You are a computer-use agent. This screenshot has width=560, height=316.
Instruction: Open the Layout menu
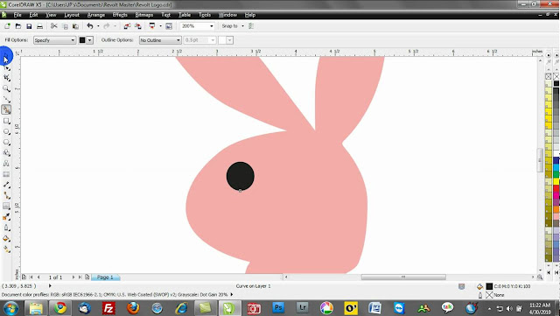coord(72,15)
